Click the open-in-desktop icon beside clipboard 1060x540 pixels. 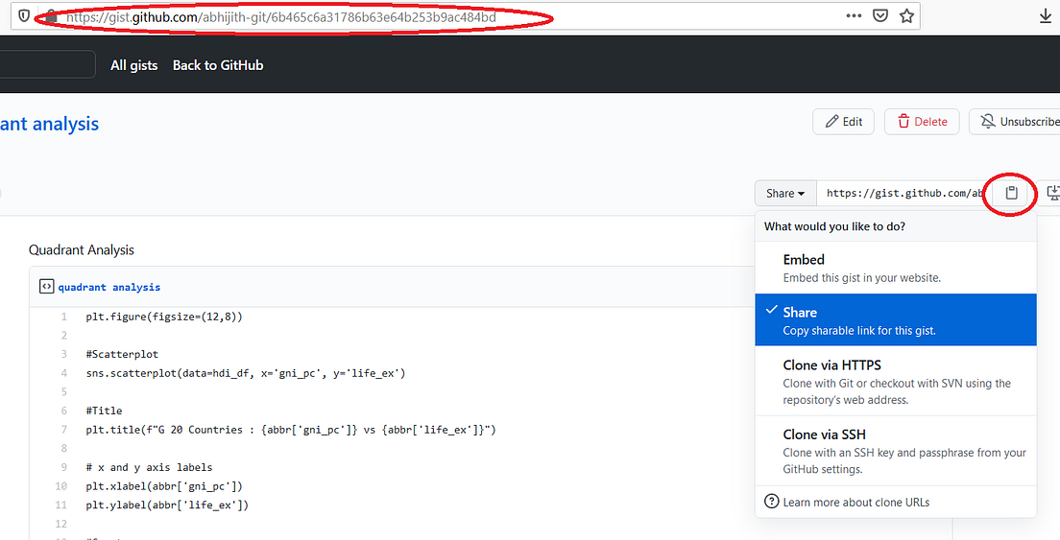point(1052,193)
